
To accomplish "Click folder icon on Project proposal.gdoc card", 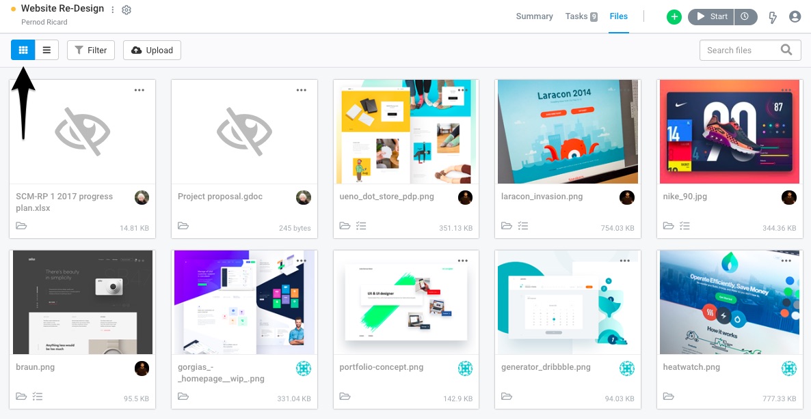I will [183, 225].
